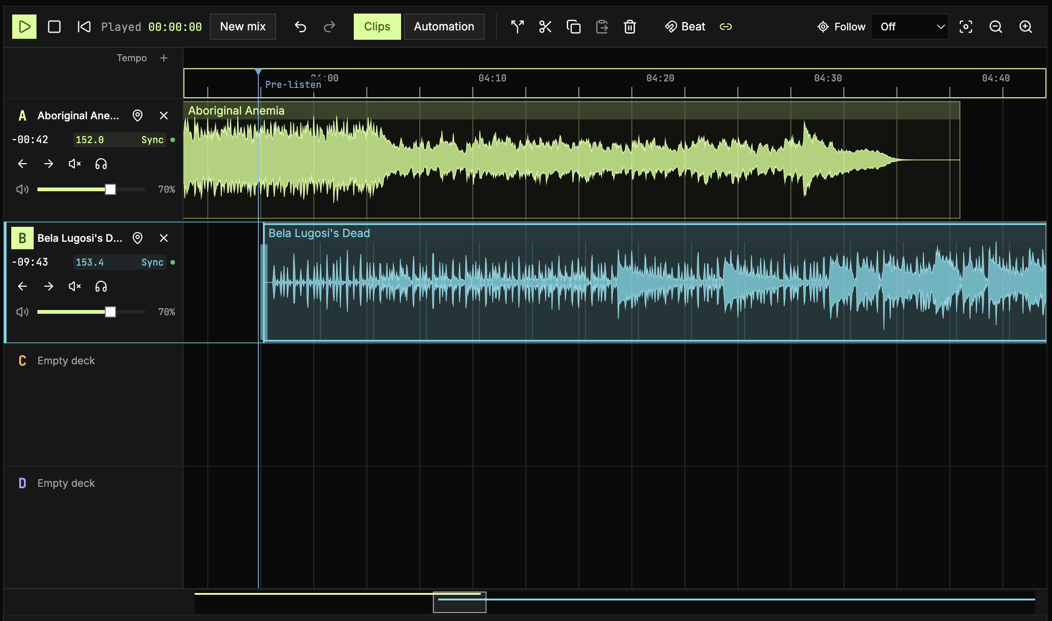Toggle the link chain icon

coord(726,27)
